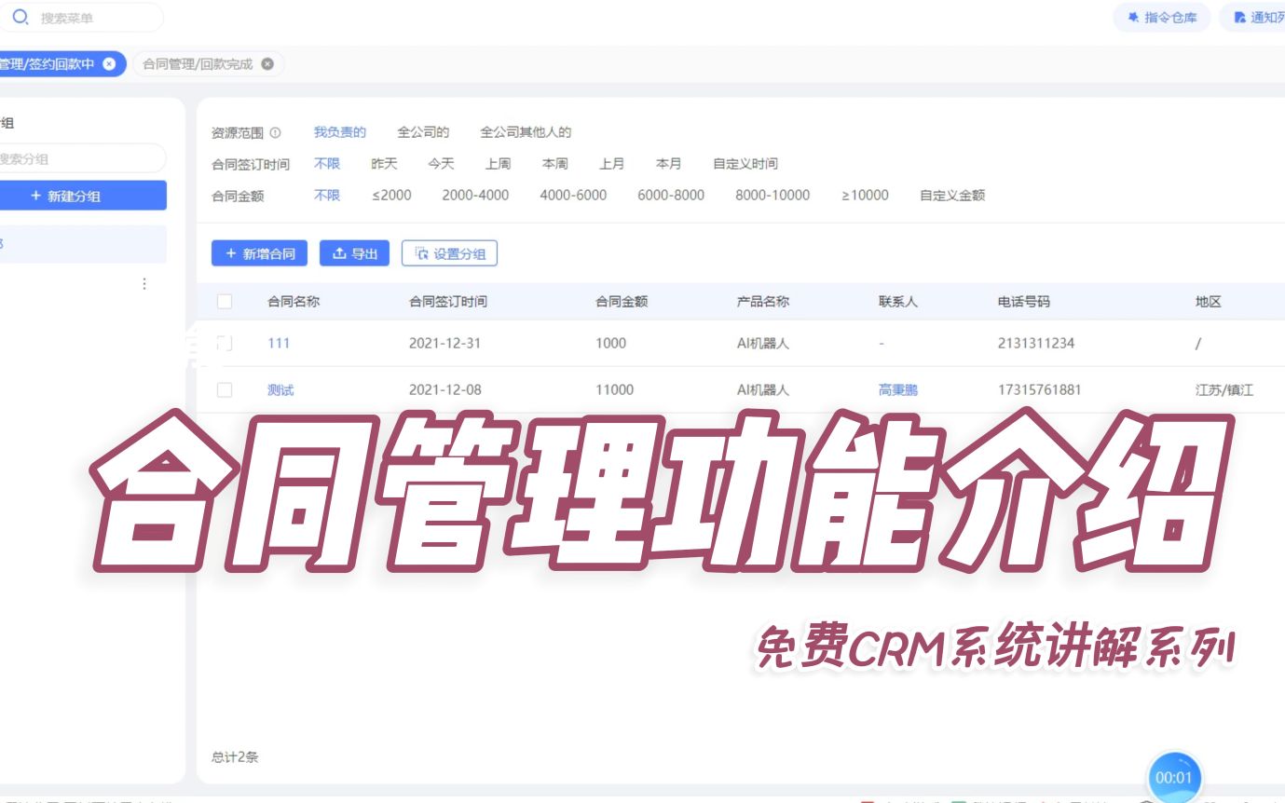Filter signing time by 昨天
The height and width of the screenshot is (803, 1285).
click(x=384, y=164)
